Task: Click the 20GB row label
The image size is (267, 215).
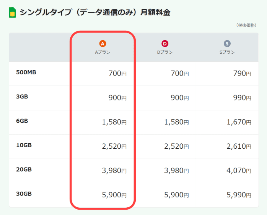Action: (24, 170)
